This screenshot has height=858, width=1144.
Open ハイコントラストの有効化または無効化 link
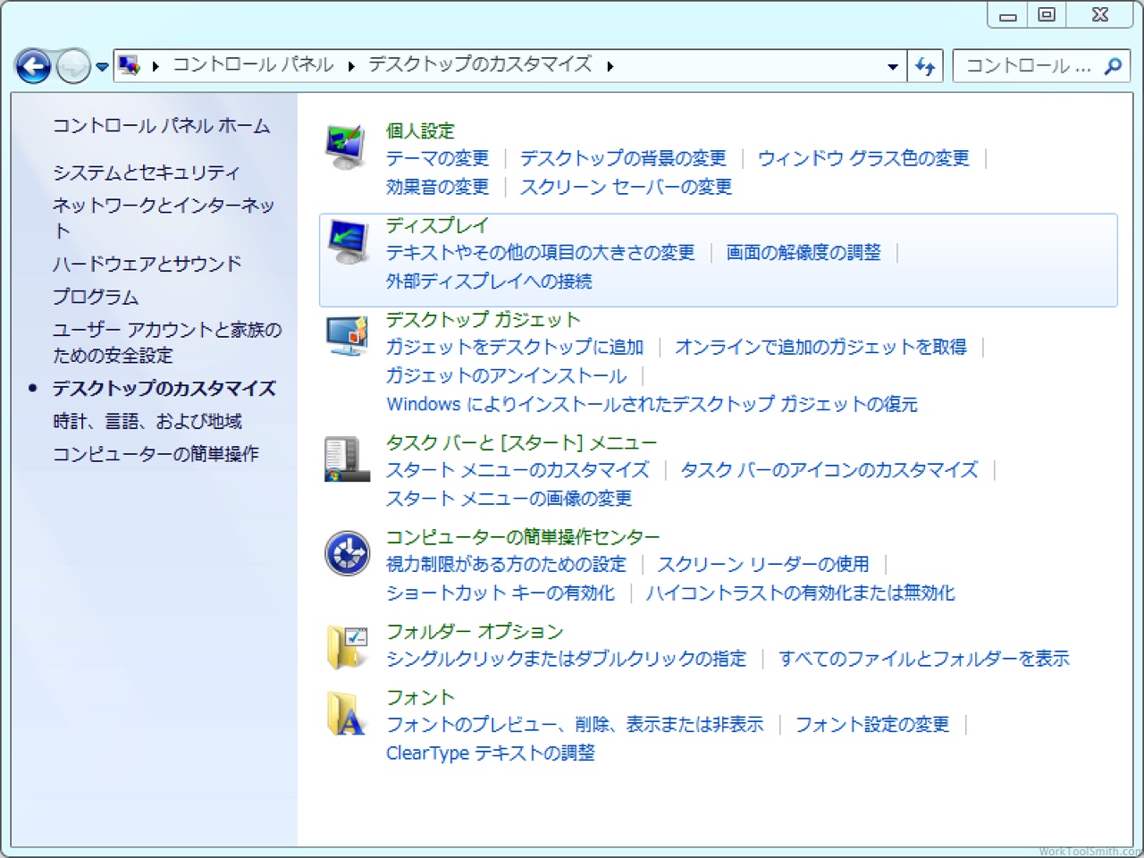pos(801,593)
